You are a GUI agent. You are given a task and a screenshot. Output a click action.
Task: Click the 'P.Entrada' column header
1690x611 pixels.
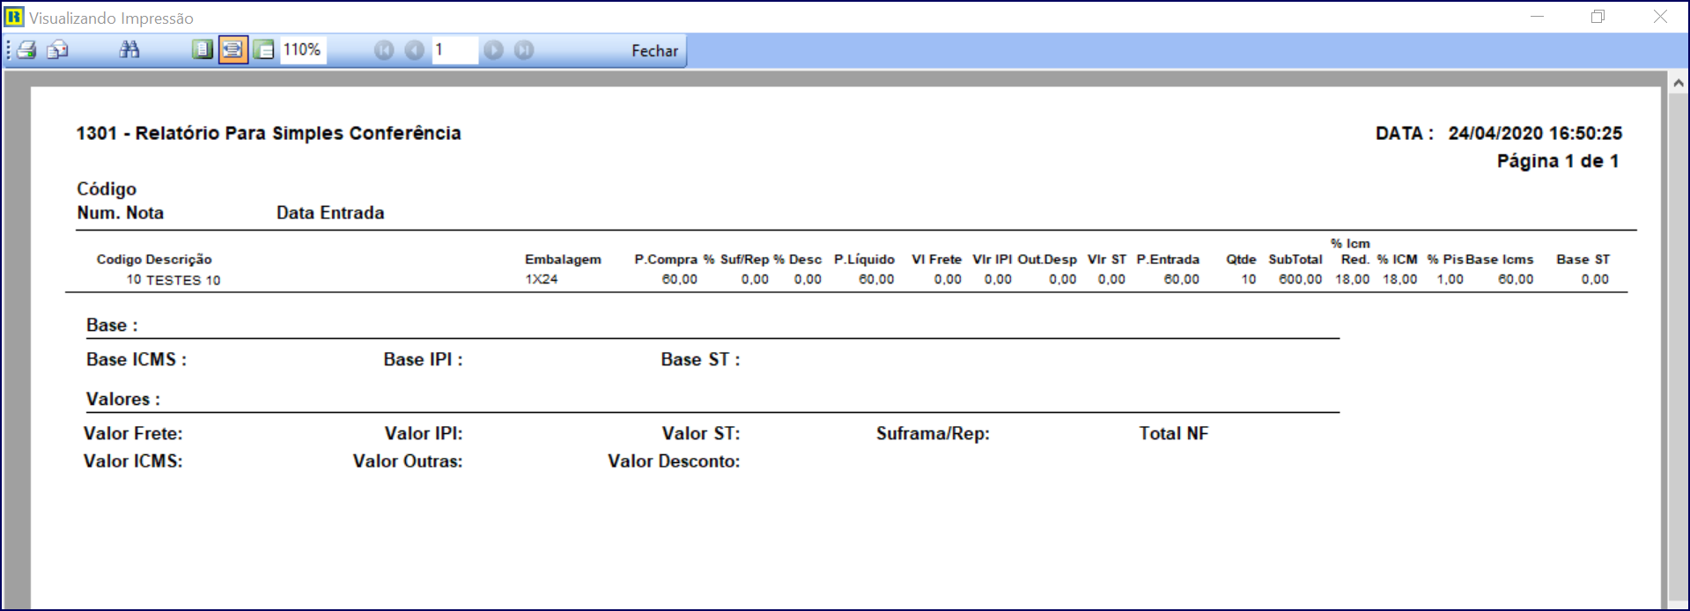[1168, 260]
